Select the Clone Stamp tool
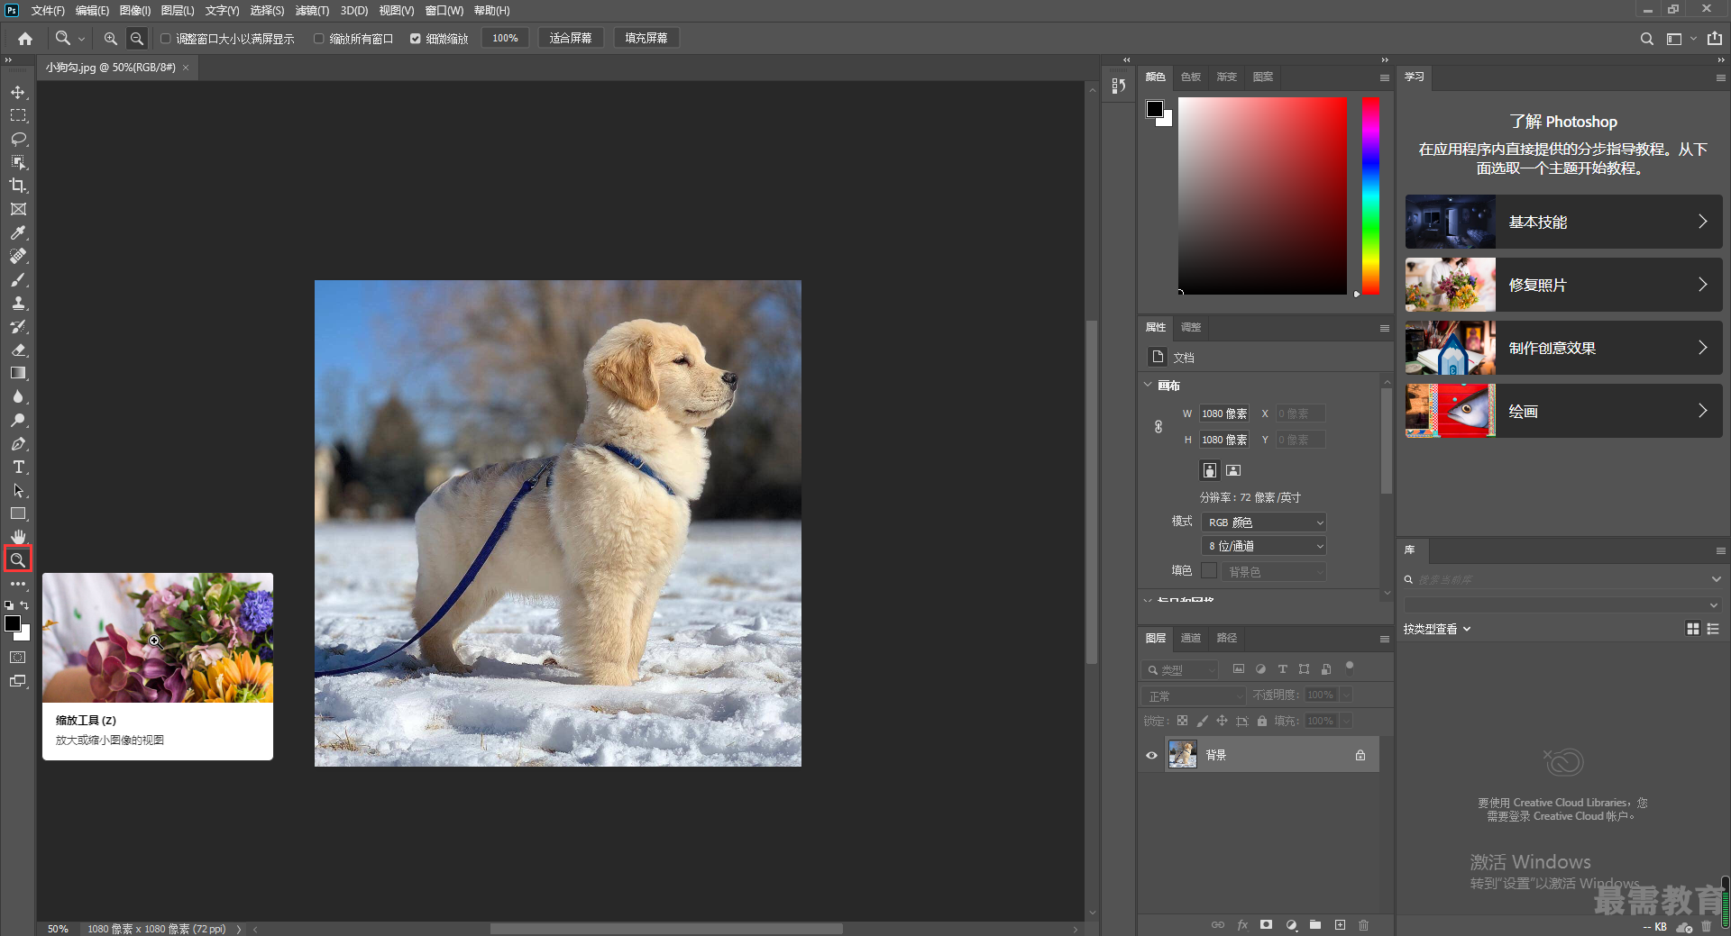 click(18, 303)
